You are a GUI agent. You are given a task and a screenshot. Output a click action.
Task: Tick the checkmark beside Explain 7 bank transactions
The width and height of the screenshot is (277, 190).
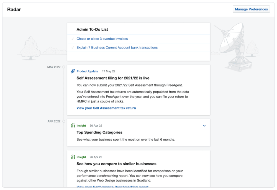(72, 48)
